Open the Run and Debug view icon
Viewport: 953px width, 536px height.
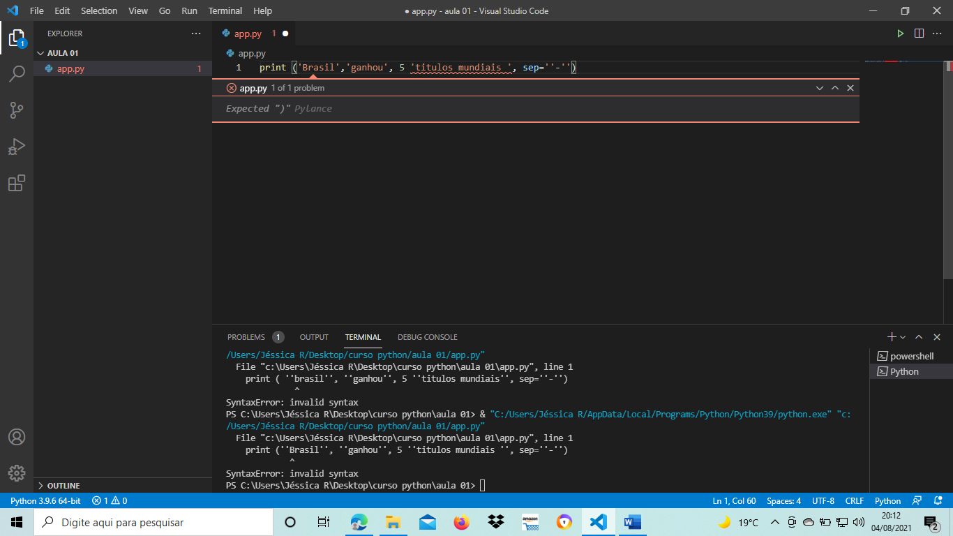click(17, 147)
